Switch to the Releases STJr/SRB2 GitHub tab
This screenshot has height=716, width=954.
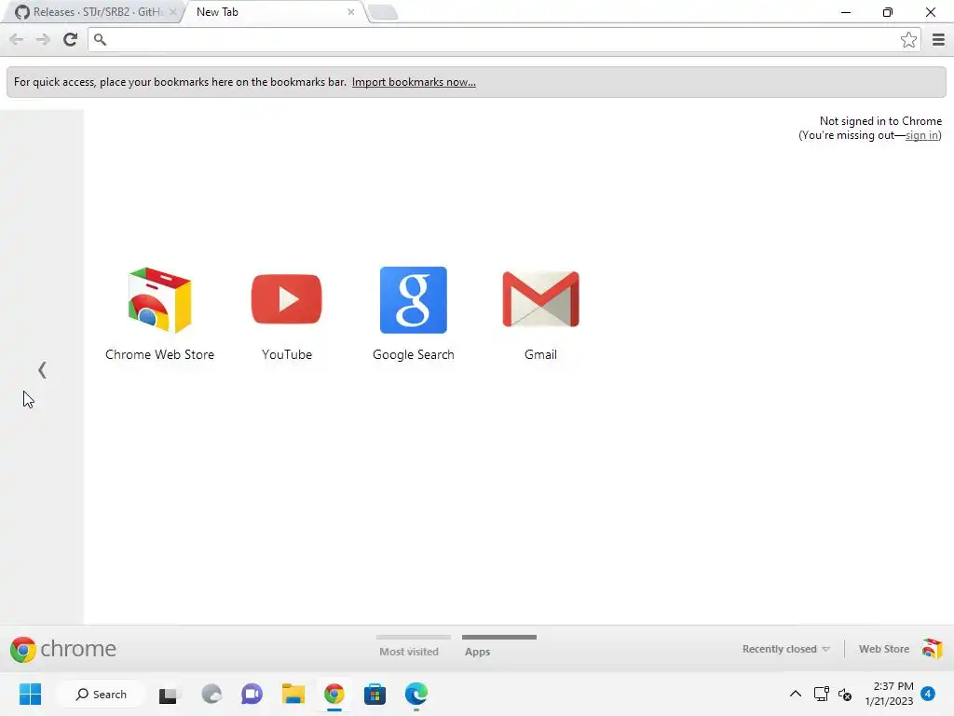pos(91,12)
